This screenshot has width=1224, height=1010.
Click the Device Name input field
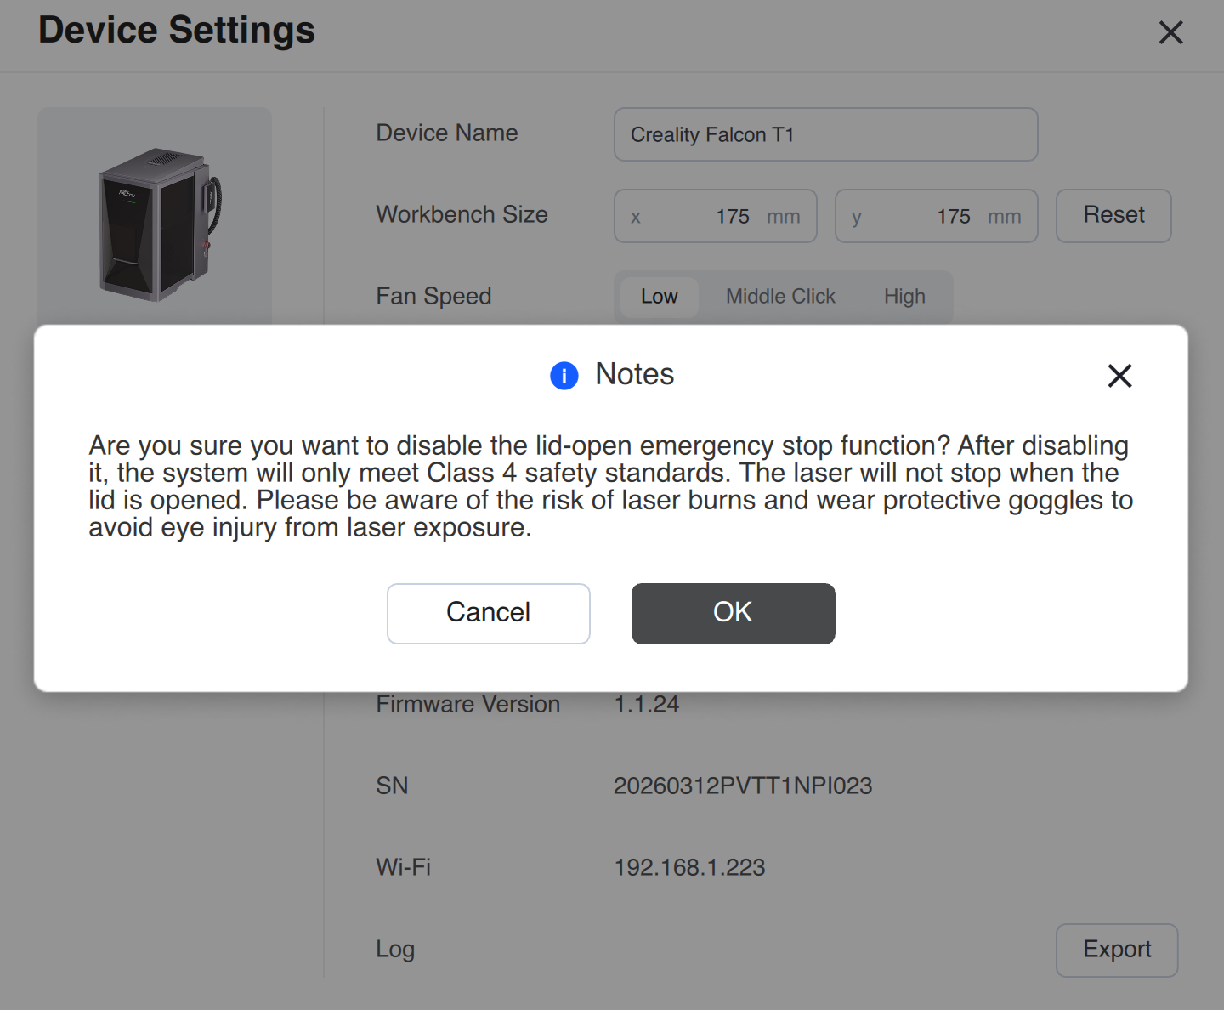click(826, 134)
